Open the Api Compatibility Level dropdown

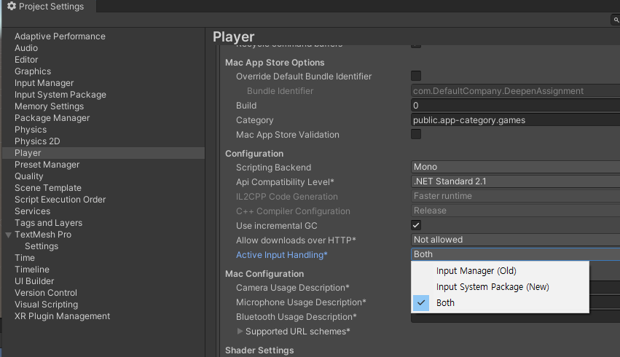515,181
